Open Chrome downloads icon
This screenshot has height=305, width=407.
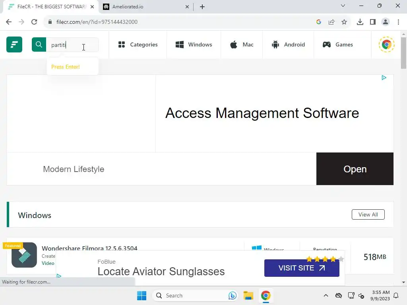click(x=360, y=22)
